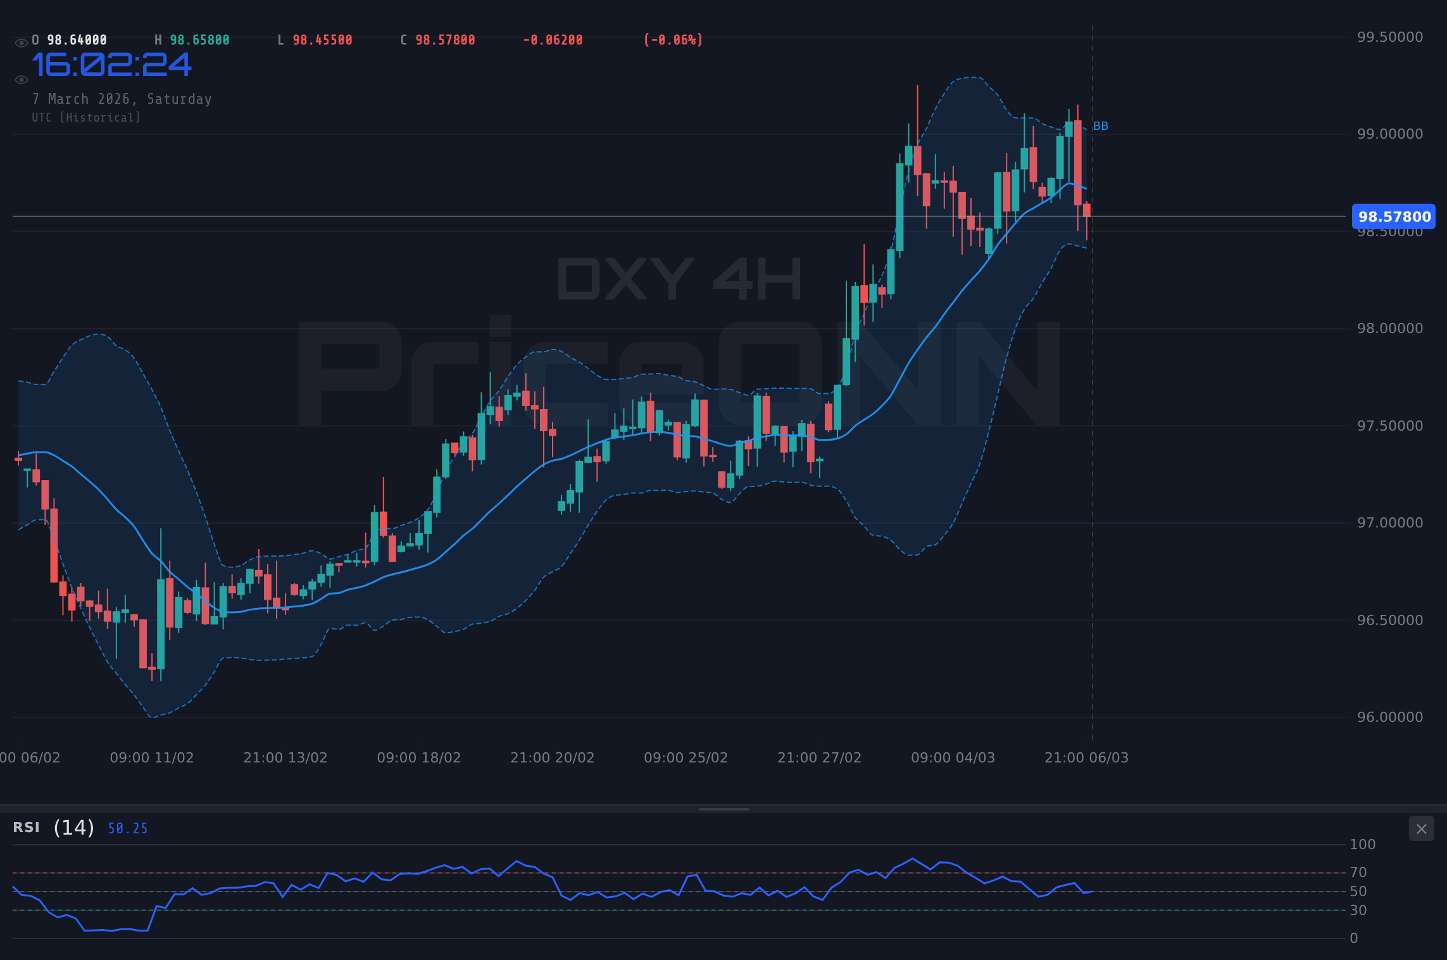Click the 21:00 20/02 time axis label

[553, 758]
